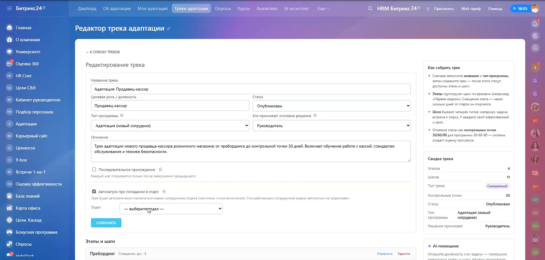Open the Статус dropdown
The image size is (545, 260).
pyautogui.click(x=331, y=106)
